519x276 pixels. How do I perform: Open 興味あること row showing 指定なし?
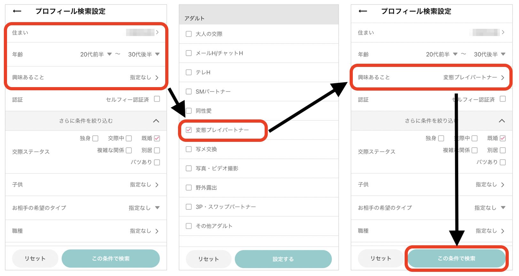(x=86, y=77)
